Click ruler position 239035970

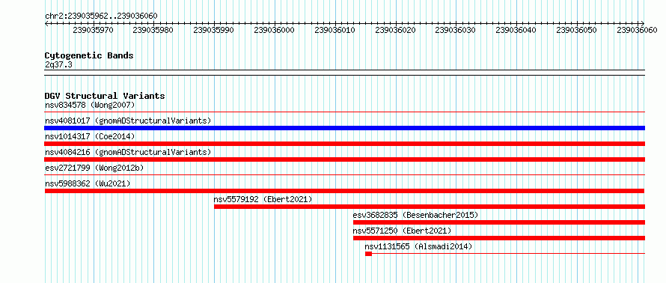[93, 30]
